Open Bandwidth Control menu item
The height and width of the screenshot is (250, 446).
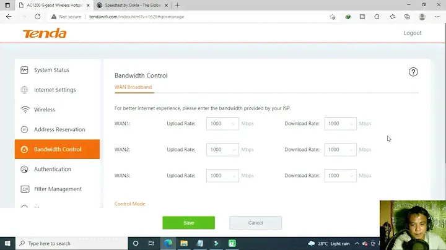[57, 149]
